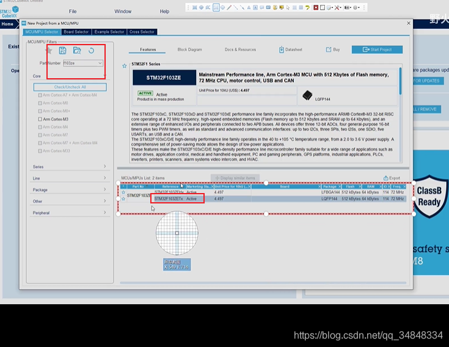The width and height of the screenshot is (449, 347).
Task: Click the LQFP144 package chip icon
Action: pos(307,95)
